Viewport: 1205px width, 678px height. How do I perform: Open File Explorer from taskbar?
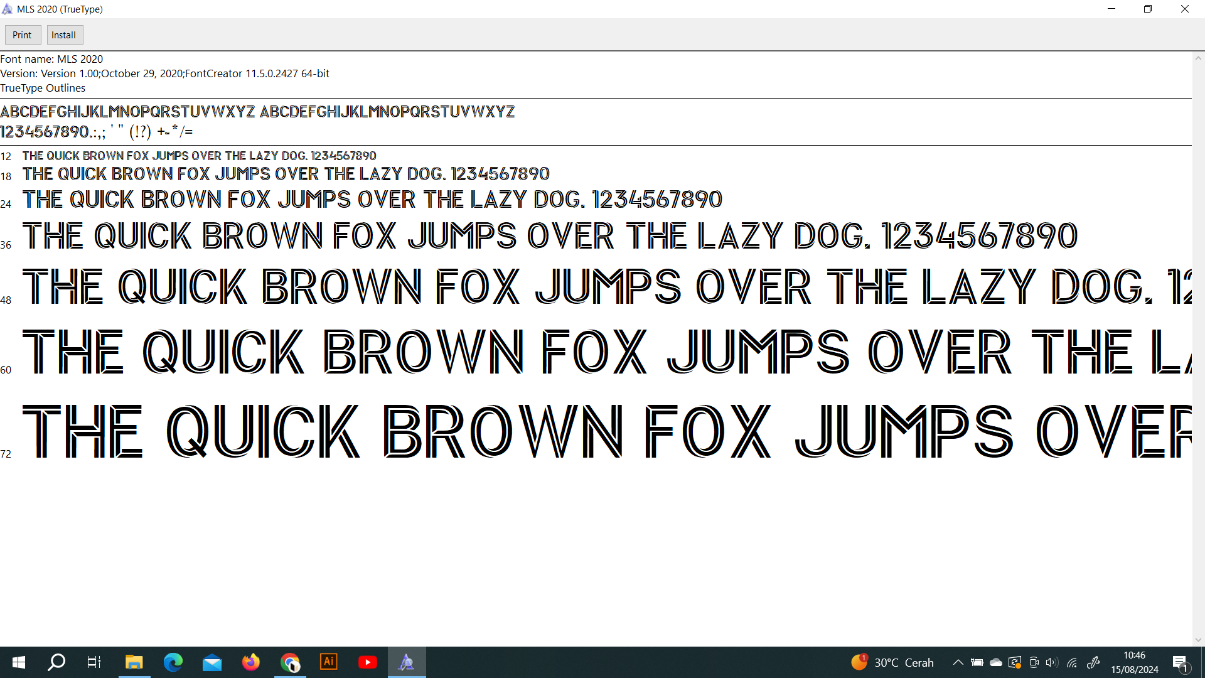(x=134, y=662)
